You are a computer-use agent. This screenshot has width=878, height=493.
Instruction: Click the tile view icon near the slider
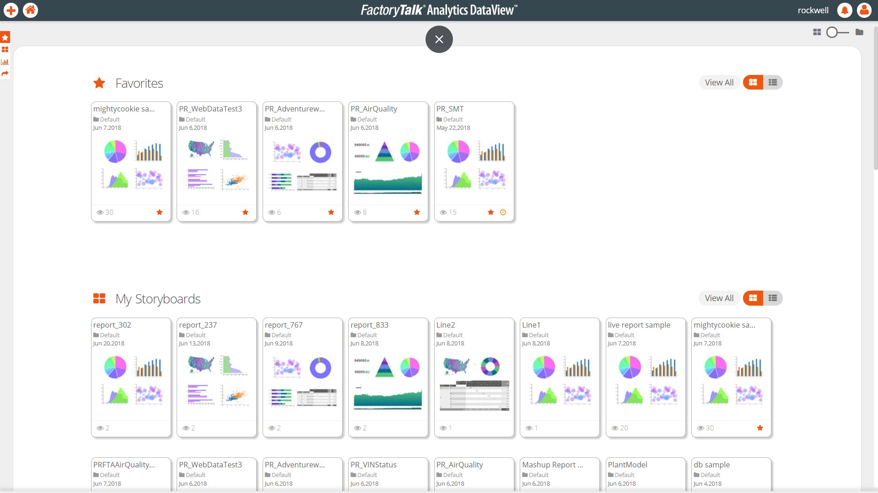(817, 32)
